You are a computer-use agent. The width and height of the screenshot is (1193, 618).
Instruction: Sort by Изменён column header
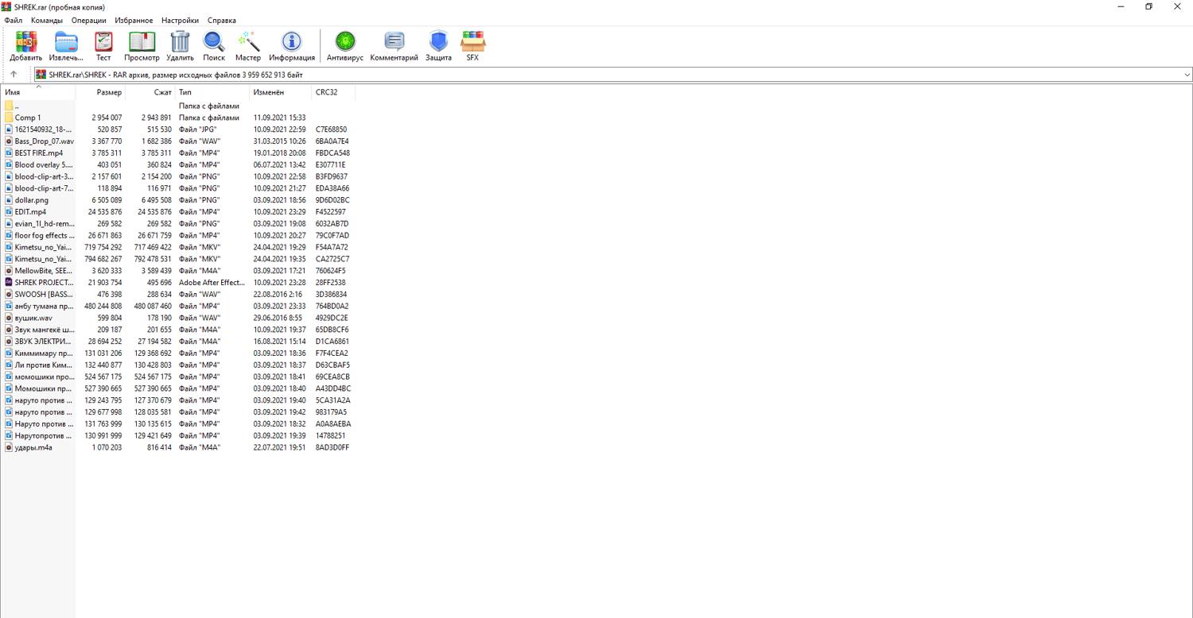tap(281, 92)
